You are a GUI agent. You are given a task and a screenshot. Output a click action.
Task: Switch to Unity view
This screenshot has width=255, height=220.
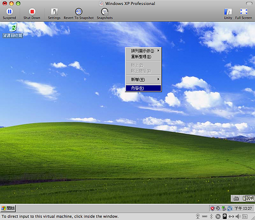[228, 13]
